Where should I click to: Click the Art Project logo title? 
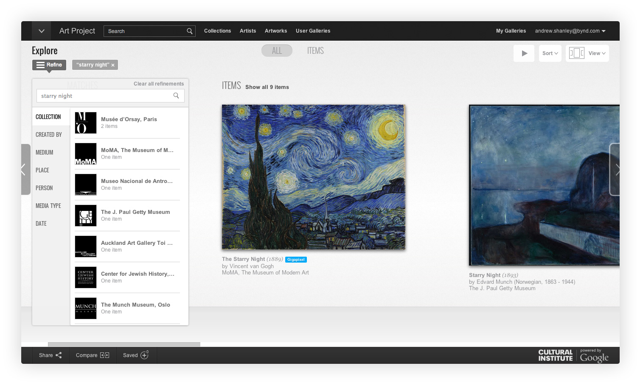(77, 31)
